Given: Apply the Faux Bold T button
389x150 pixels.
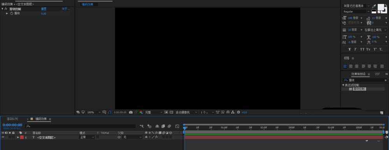Looking at the screenshot, I should (x=350, y=49).
